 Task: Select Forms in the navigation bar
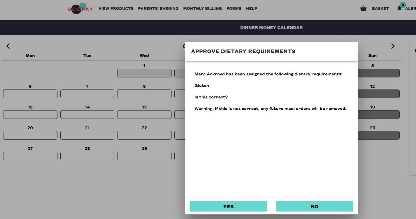(234, 9)
